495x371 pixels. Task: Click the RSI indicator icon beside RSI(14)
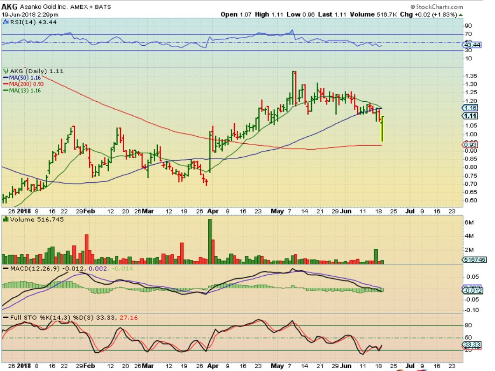click(6, 22)
